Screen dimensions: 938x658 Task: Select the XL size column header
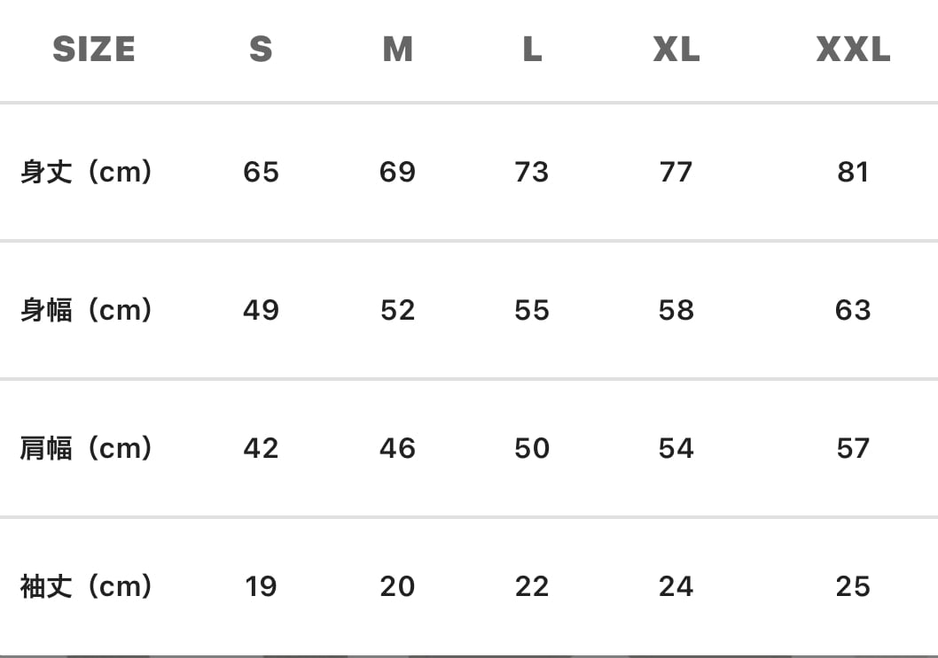click(676, 50)
